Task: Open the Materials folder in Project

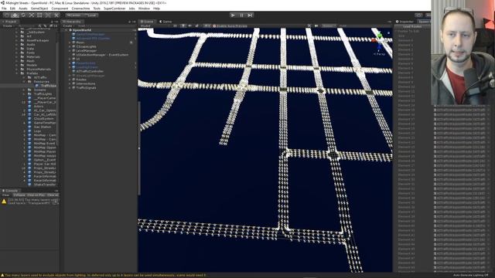Action: [x=33, y=56]
